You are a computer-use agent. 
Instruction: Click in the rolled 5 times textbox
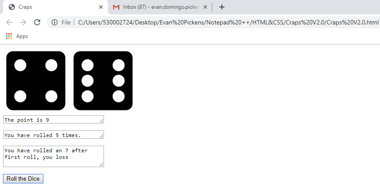click(x=54, y=135)
